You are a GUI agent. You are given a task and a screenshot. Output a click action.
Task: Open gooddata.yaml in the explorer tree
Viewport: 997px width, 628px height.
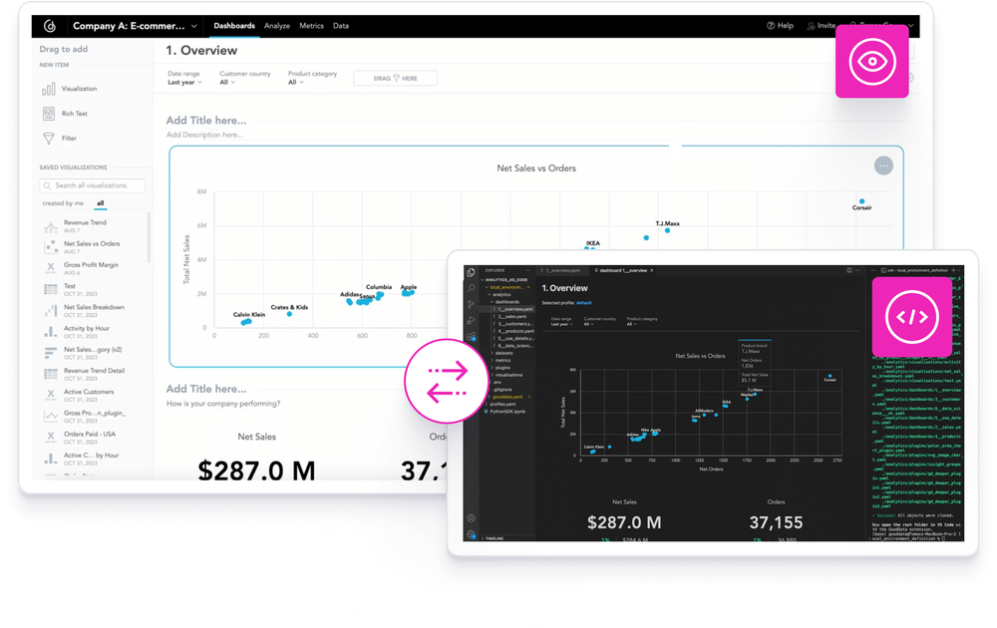[506, 397]
